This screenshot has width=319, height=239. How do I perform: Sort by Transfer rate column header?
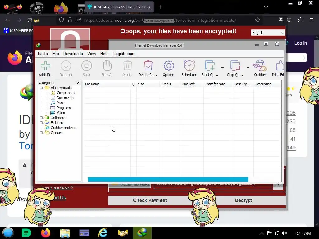click(218, 84)
